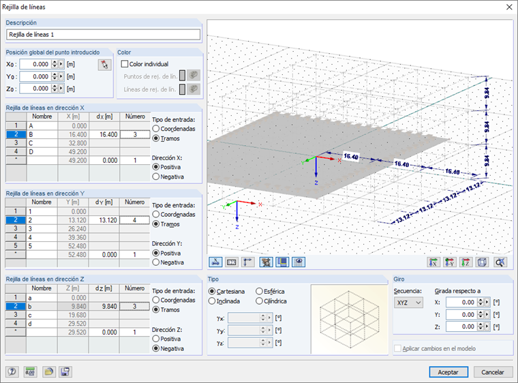Click the Z [m] value 29.520 in row d
Image resolution: width=518 pixels, height=383 pixels.
73,324
